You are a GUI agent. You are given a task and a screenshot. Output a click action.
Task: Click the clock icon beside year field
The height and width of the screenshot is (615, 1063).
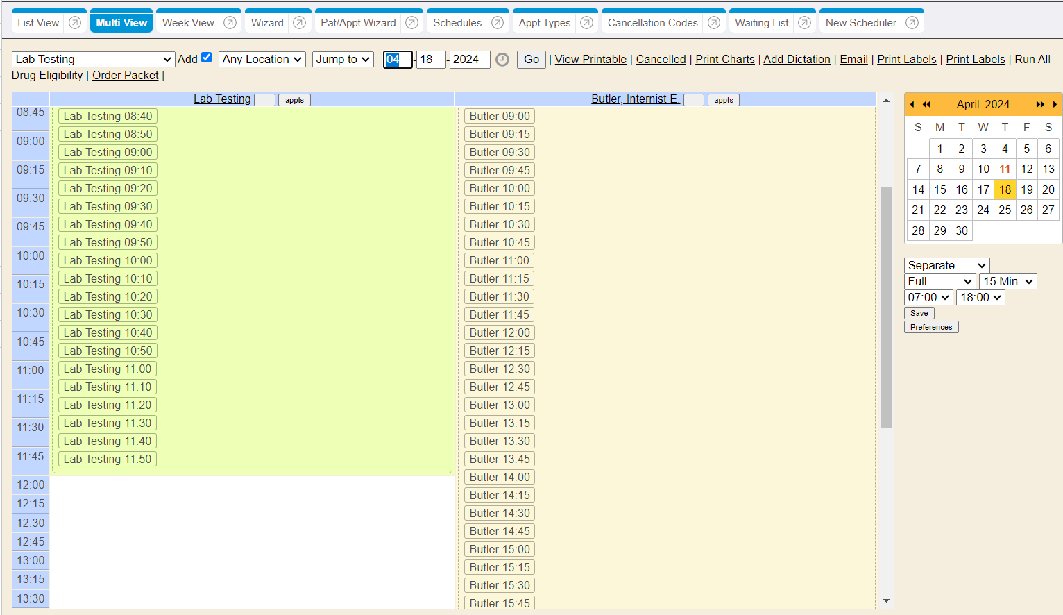click(x=502, y=60)
